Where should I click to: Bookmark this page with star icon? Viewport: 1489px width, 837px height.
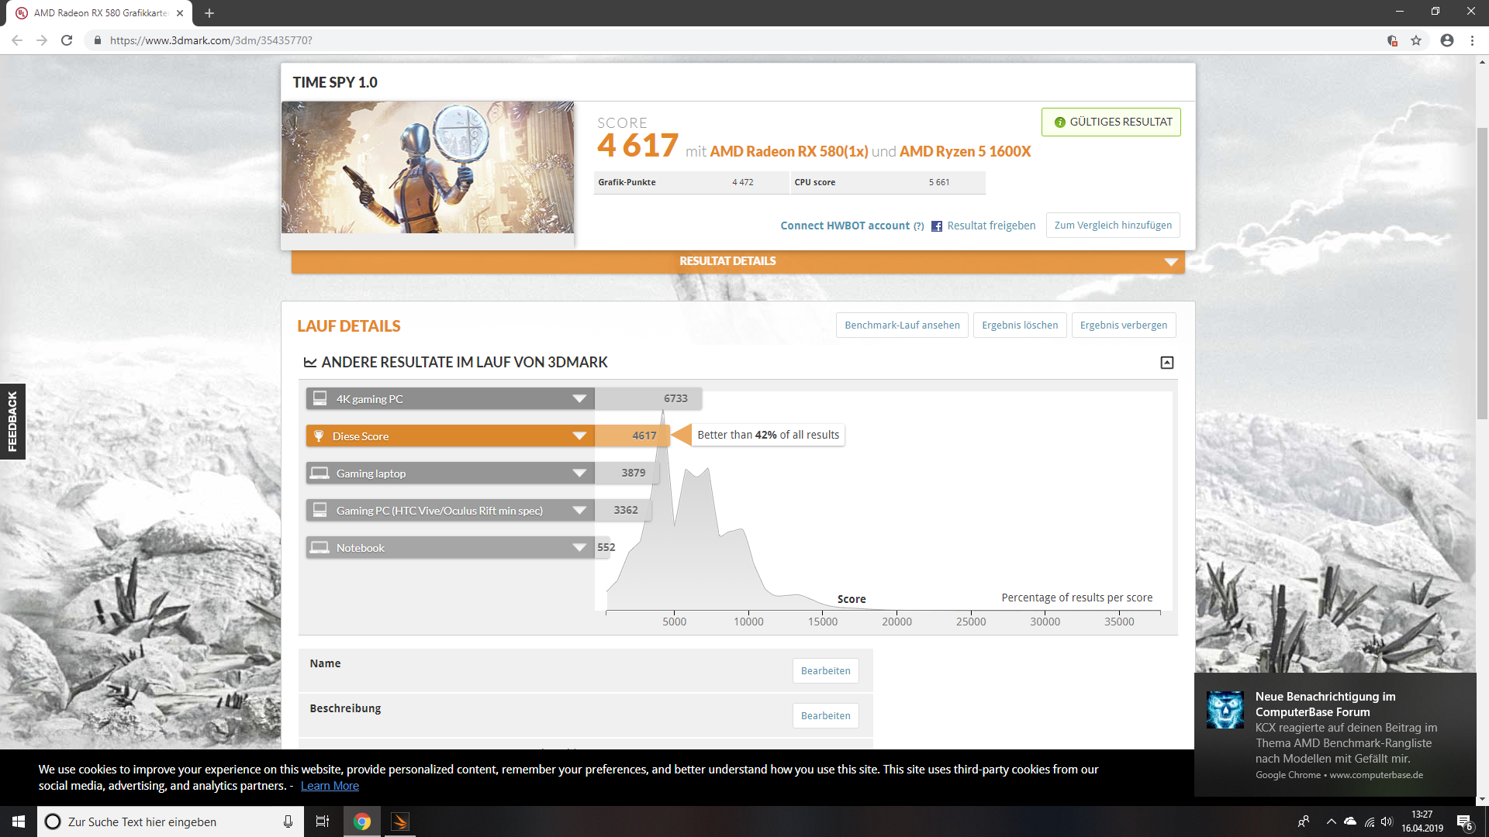1416,40
